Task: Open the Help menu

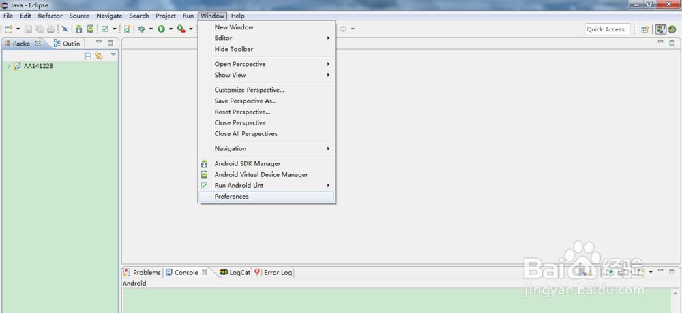Action: 238,16
